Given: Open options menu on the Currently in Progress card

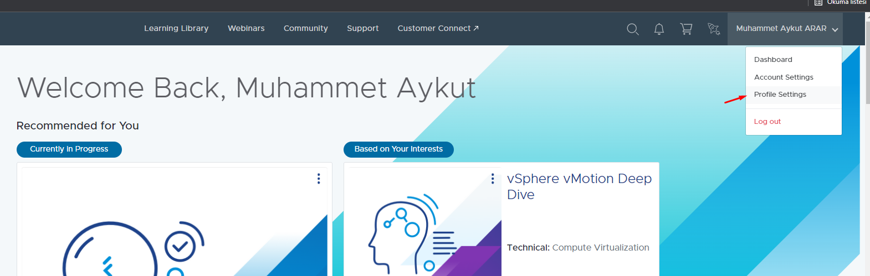Looking at the screenshot, I should point(319,179).
